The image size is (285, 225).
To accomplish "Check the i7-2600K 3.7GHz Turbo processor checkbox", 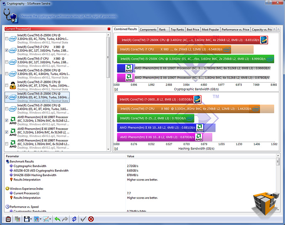I will point(6,86).
